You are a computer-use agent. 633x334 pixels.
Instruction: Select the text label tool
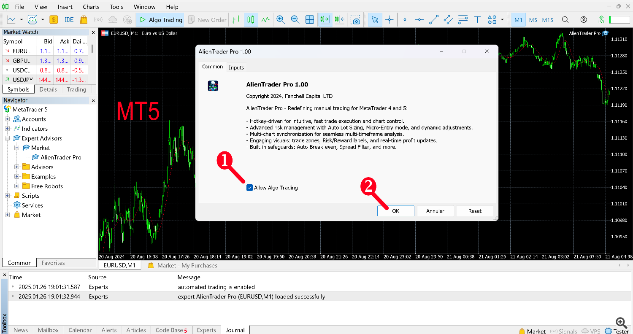(477, 19)
